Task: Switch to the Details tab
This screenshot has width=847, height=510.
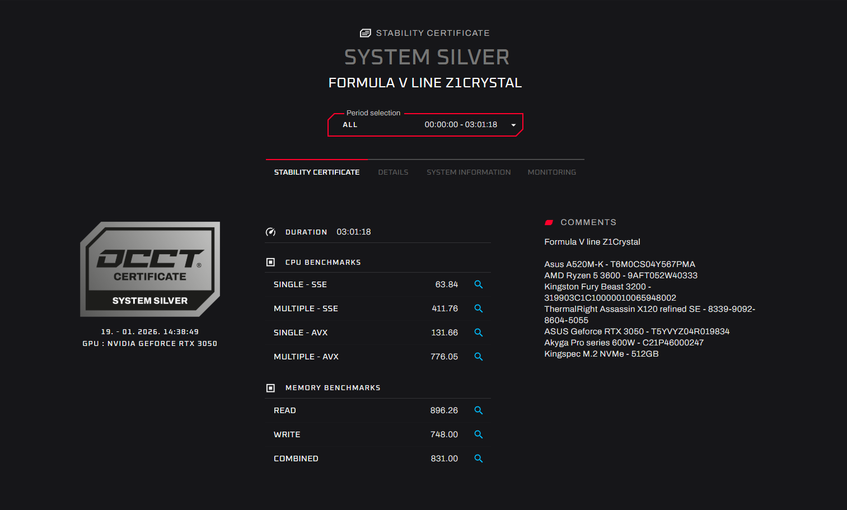Action: pyautogui.click(x=393, y=172)
